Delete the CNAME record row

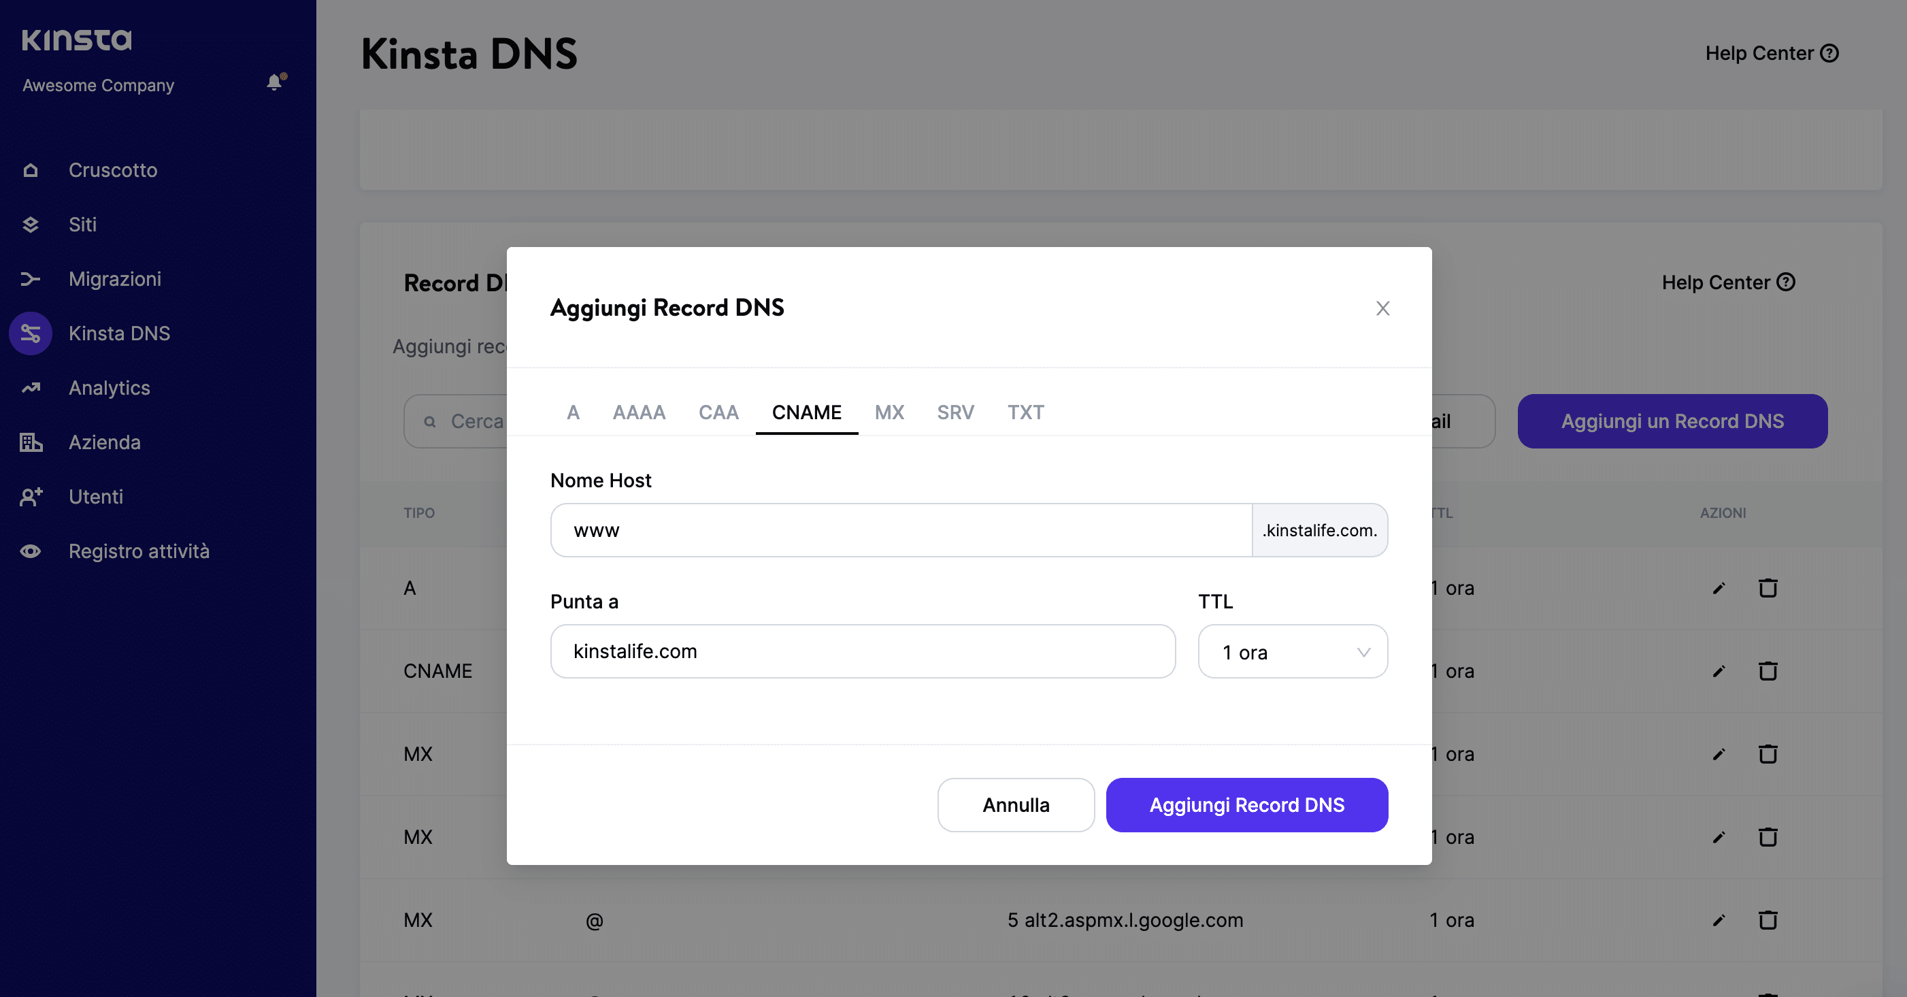click(x=1768, y=671)
